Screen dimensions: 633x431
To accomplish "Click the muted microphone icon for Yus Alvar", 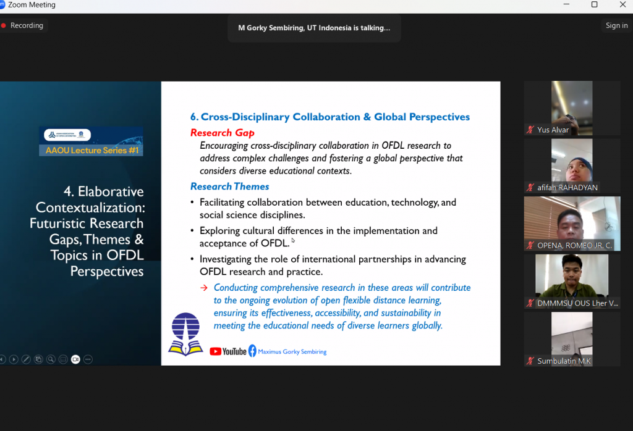I will click(530, 130).
